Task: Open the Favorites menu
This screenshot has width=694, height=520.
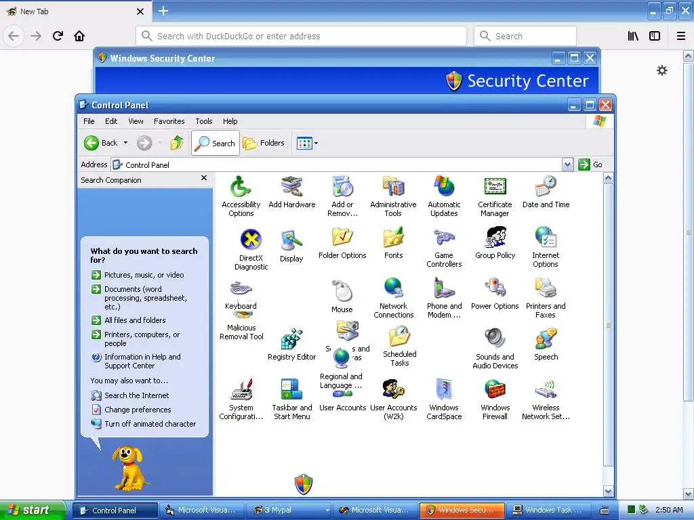Action: click(169, 121)
